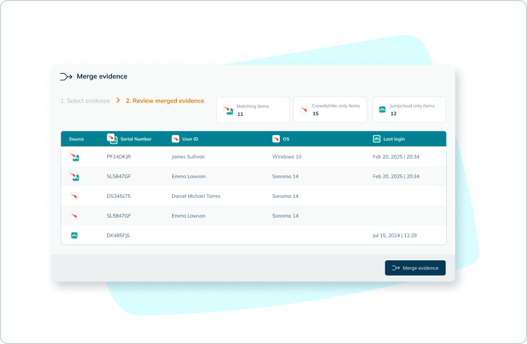Screen dimensions: 527x344
Task: Open the Crowdstrike only items card
Action: click(330, 109)
